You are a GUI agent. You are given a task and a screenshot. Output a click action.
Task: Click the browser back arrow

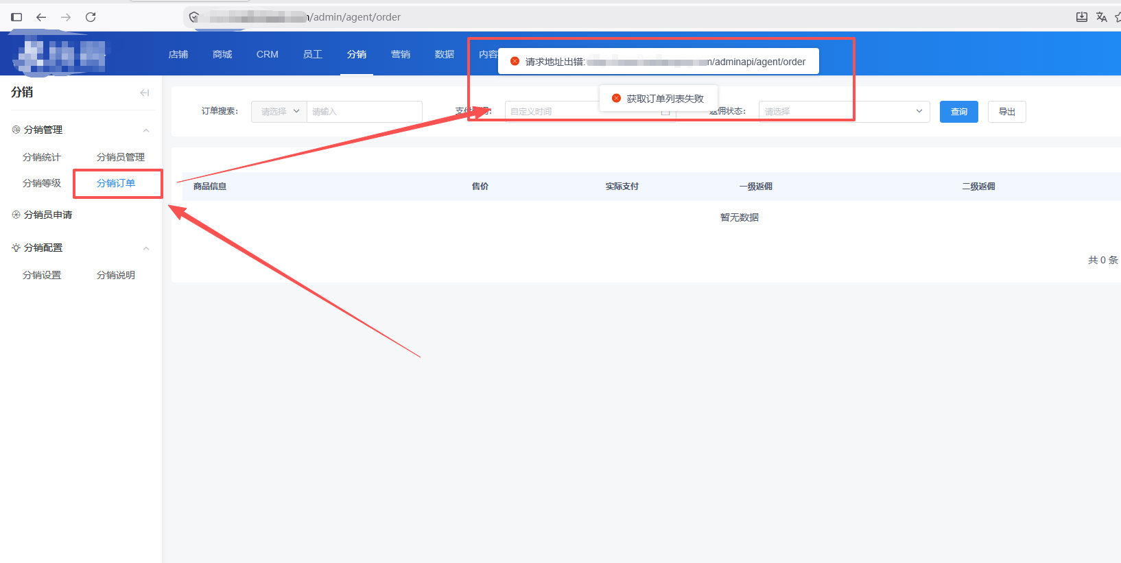(x=41, y=17)
